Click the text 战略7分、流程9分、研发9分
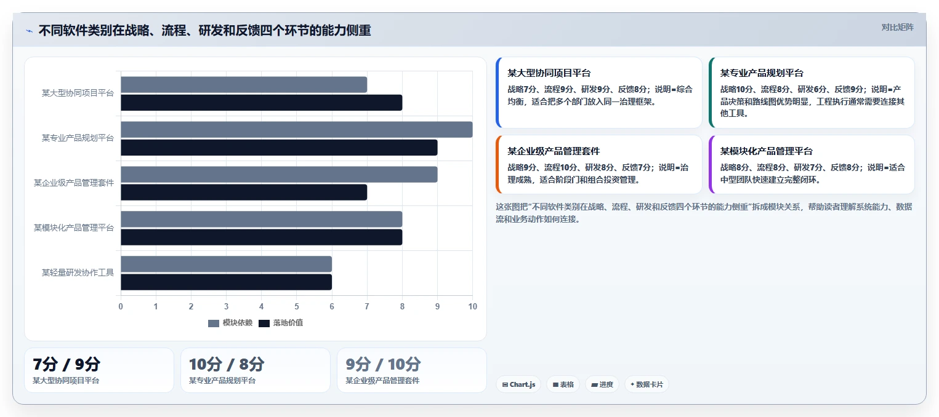Viewport: 939px width, 417px height. 561,89
